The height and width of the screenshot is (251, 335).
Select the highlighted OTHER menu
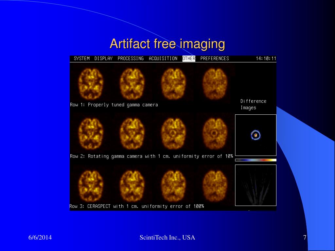(189, 59)
